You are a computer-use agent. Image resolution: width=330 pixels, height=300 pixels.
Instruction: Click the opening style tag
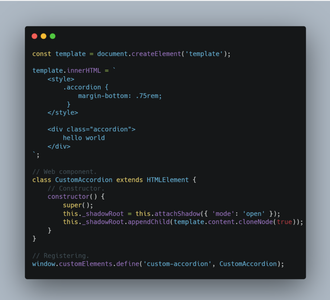coord(61,79)
